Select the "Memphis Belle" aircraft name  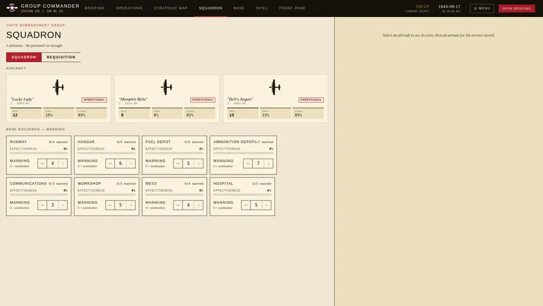133,99
